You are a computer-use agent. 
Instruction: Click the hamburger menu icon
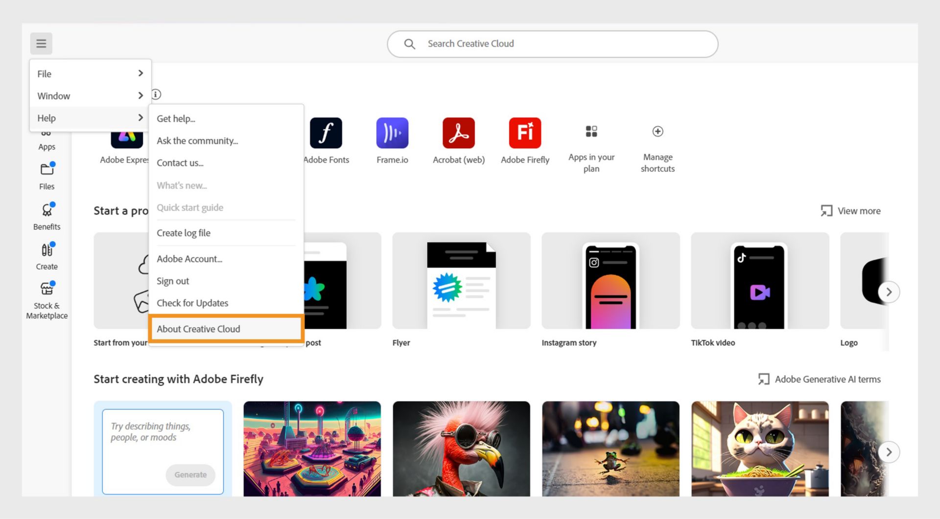pyautogui.click(x=41, y=43)
